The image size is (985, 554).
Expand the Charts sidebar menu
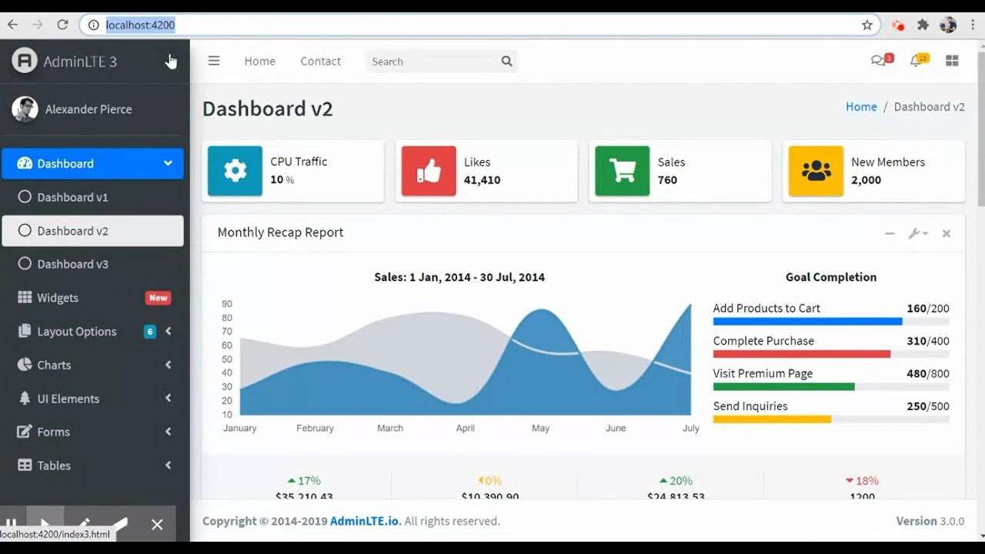pyautogui.click(x=54, y=365)
